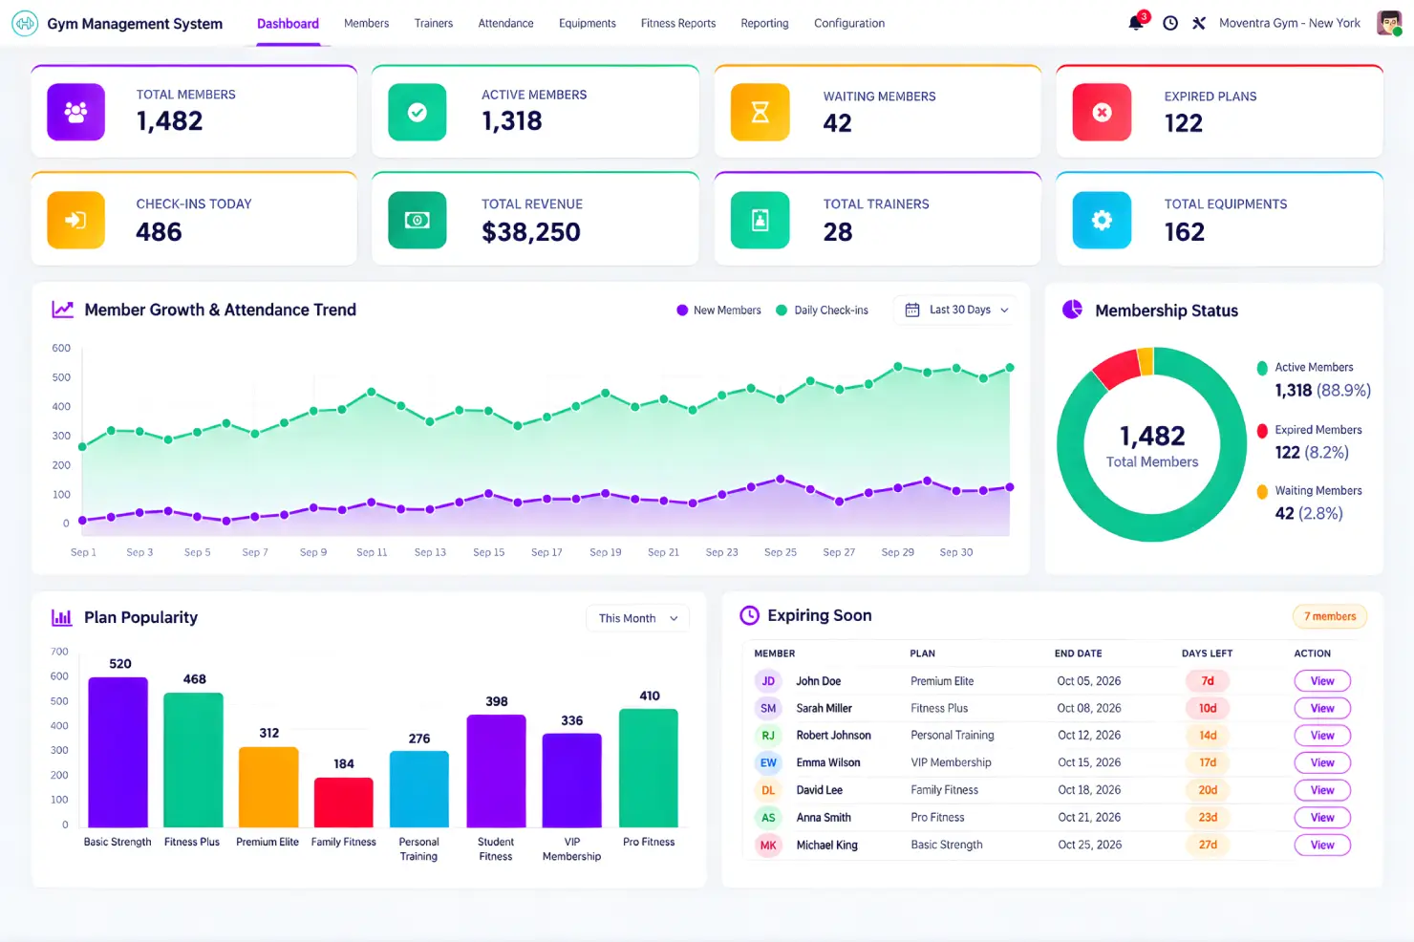Image resolution: width=1414 pixels, height=942 pixels.
Task: Click the red Family Fitness bar
Action: tap(344, 803)
